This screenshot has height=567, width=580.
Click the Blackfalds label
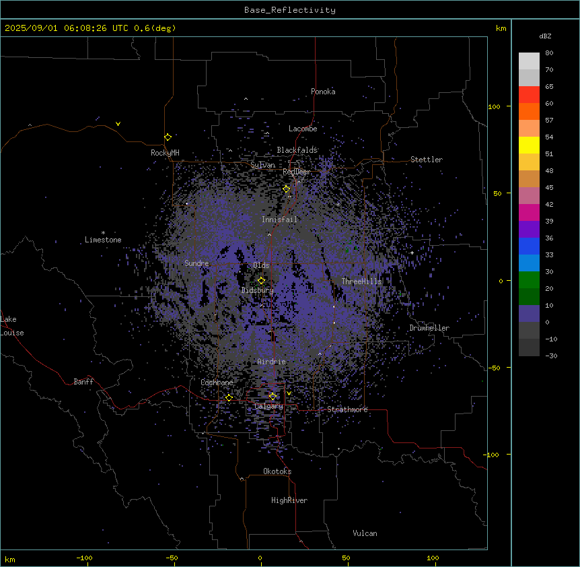point(297,150)
